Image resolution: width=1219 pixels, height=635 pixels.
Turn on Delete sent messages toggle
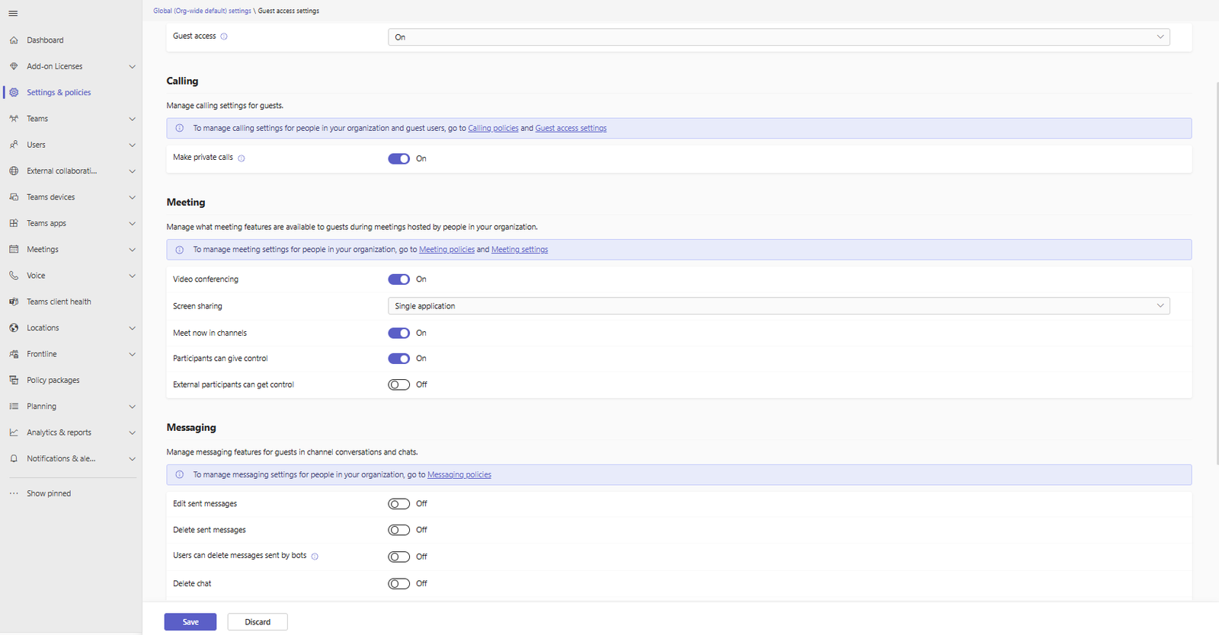click(x=399, y=530)
